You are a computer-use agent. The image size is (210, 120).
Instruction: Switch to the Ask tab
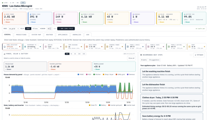point(88,35)
